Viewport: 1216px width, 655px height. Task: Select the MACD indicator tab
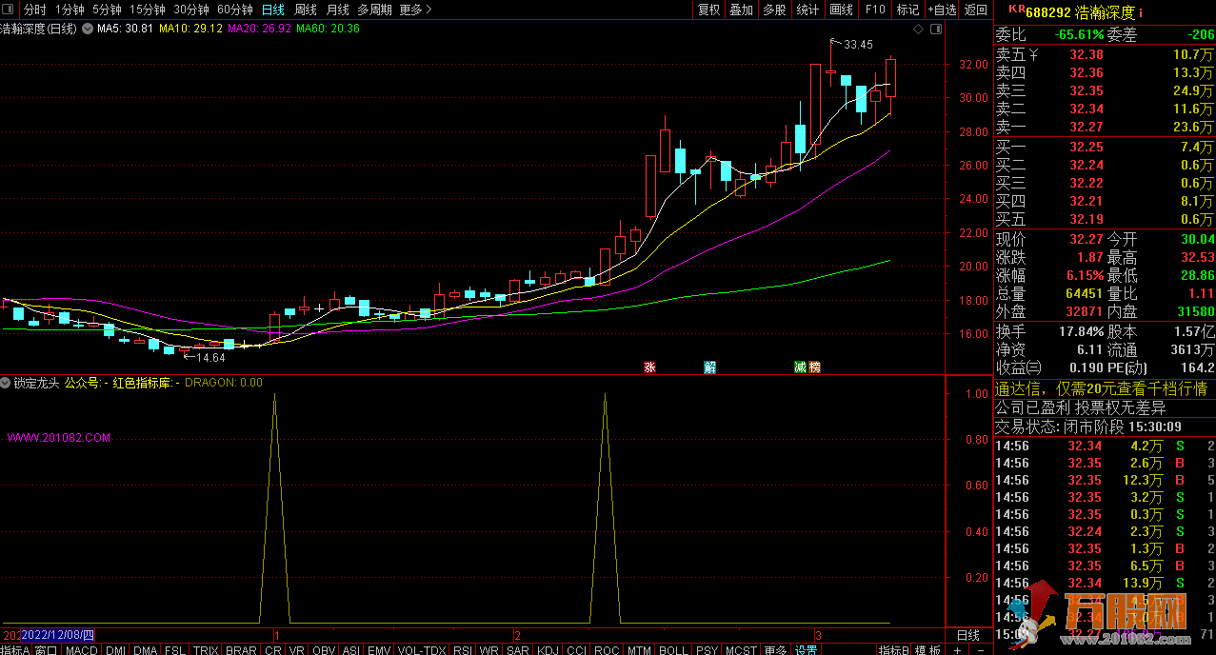coord(82,650)
